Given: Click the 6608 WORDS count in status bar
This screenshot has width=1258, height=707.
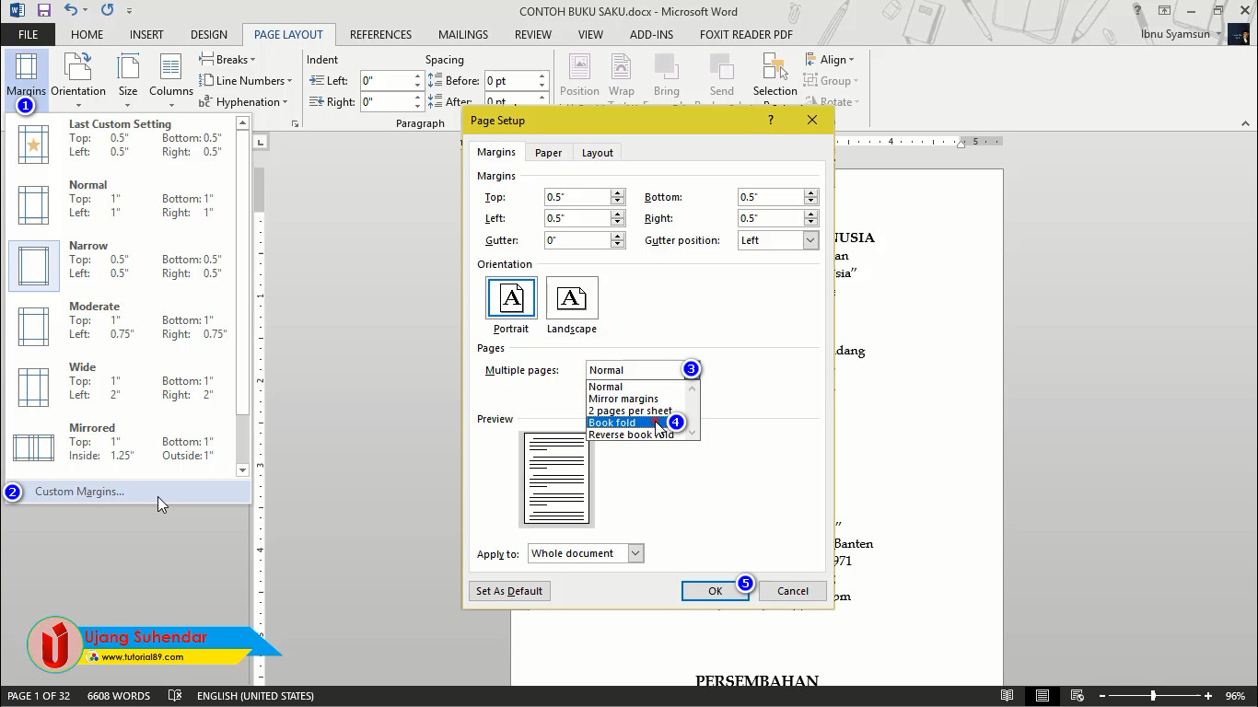Looking at the screenshot, I should coord(119,696).
